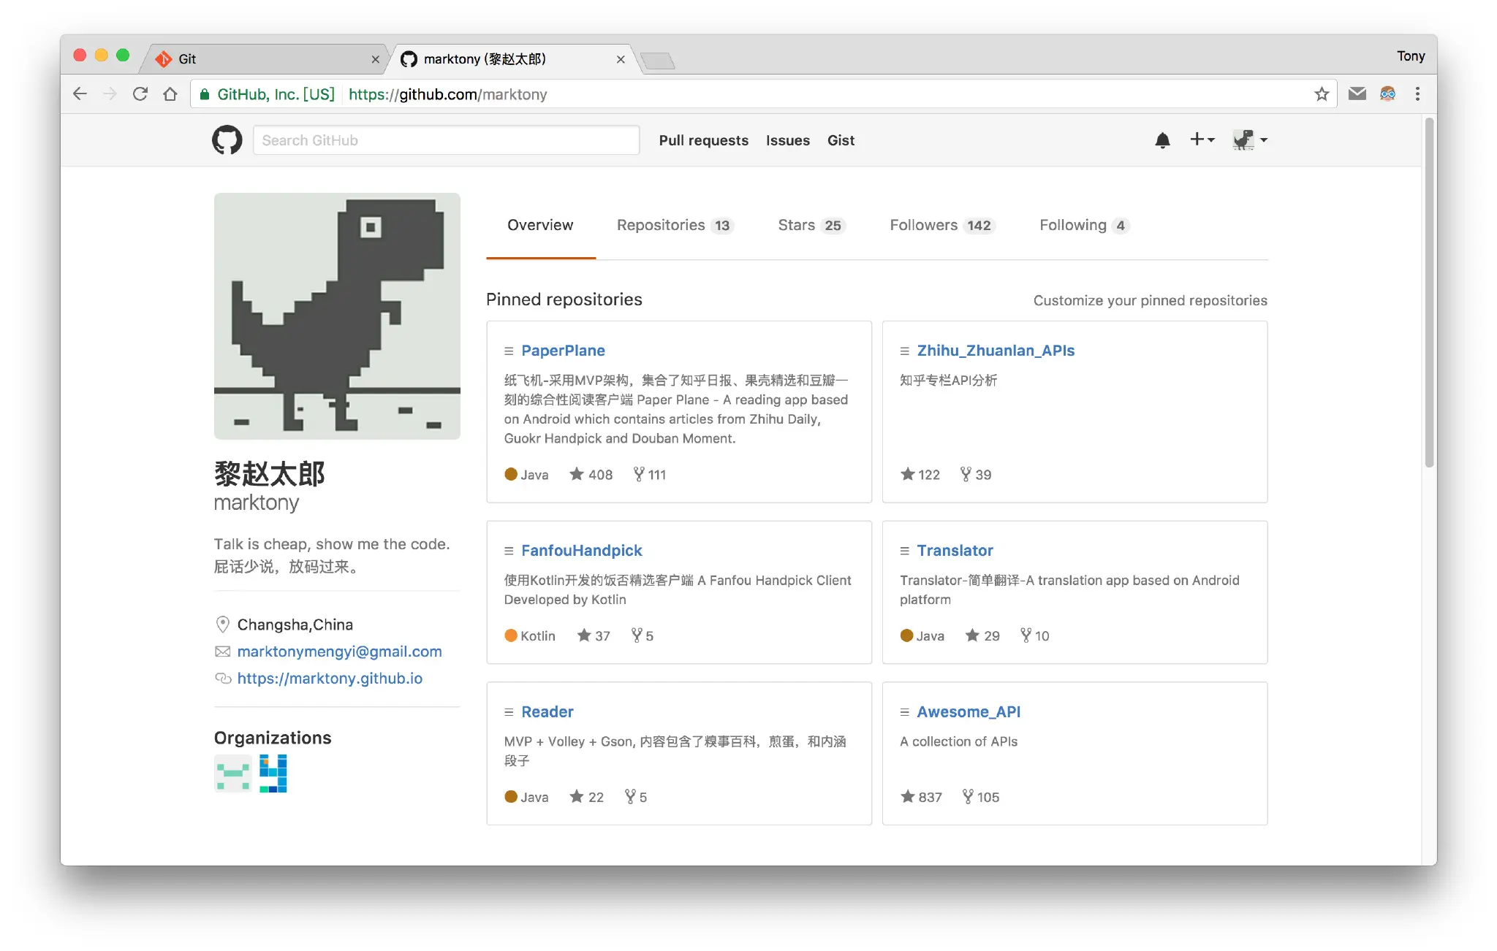This screenshot has height=951, width=1497.
Task: Click the fork icon on Reader card
Action: (630, 796)
